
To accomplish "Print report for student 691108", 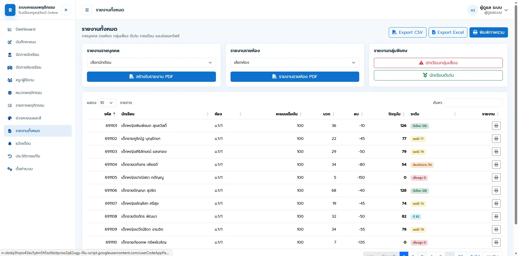I will (496, 216).
